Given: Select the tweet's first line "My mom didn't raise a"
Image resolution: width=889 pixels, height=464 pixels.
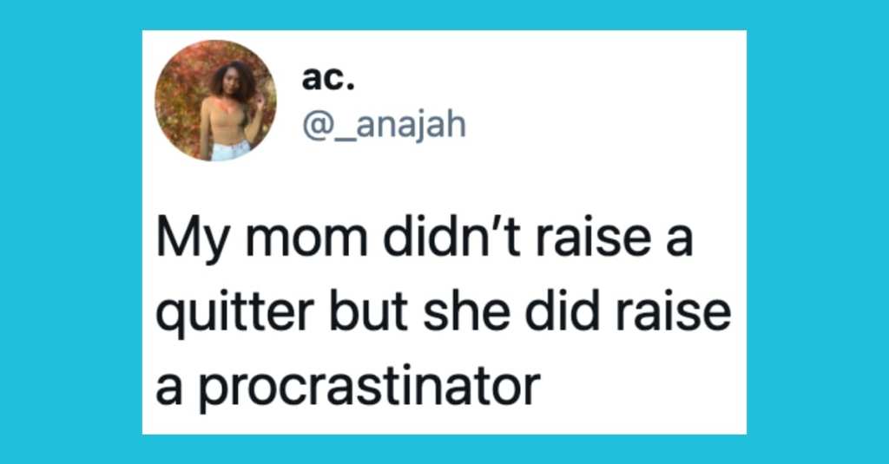Looking at the screenshot, I should pyautogui.click(x=424, y=238).
